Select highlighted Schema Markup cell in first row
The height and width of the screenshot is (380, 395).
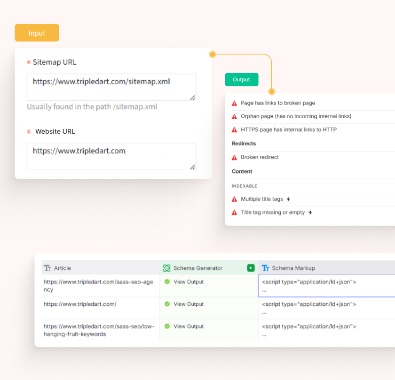[x=327, y=286]
